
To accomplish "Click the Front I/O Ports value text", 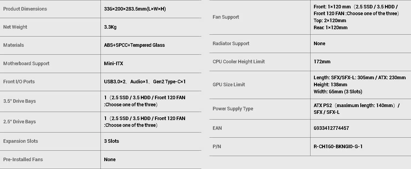I will pos(145,82).
